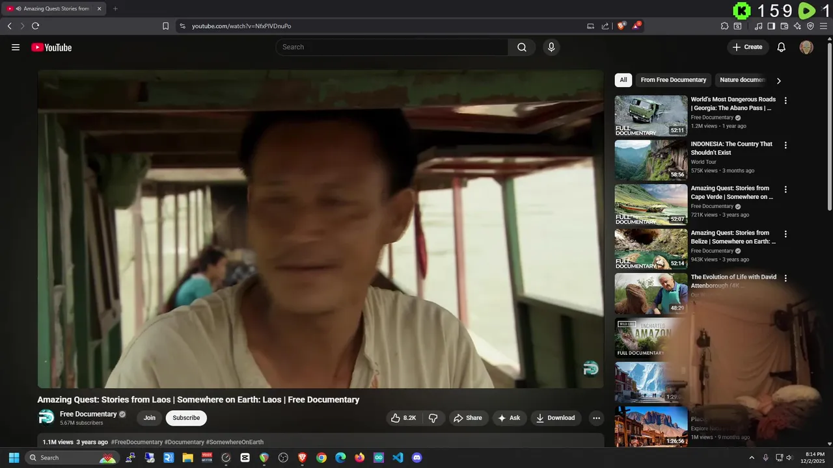Open the Brave Wallet icon
The height and width of the screenshot is (468, 833).
(784, 26)
